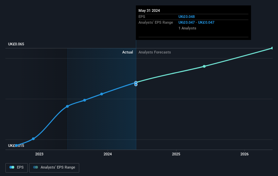Select the late-2023 EPS data point near 2024
Image resolution: width=278 pixels, height=176 pixels.
tap(102, 94)
